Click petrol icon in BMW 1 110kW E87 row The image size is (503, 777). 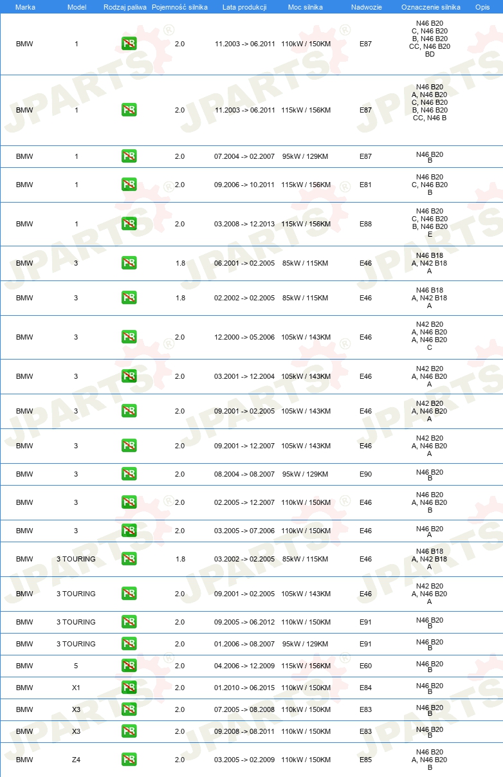129,44
